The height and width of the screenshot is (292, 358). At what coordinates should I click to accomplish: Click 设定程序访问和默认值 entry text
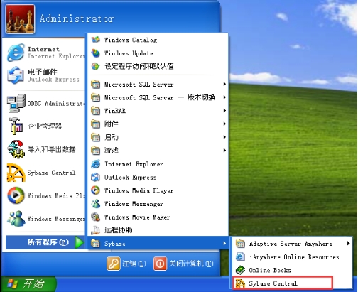click(139, 66)
